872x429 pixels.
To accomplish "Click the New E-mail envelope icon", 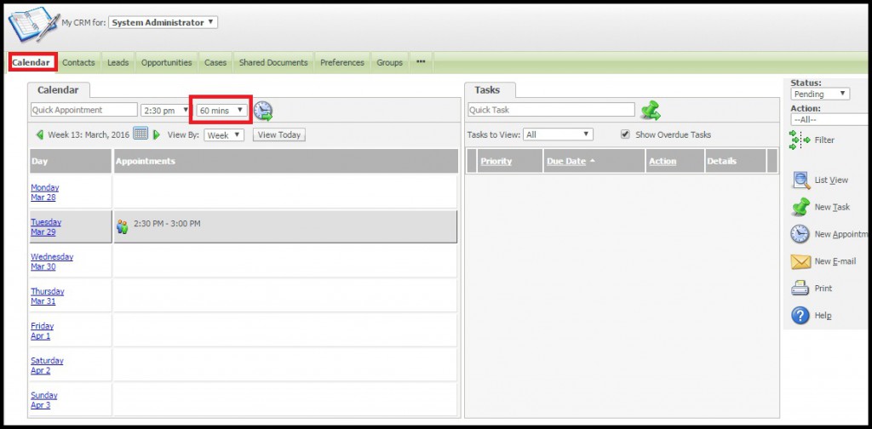I will click(800, 261).
